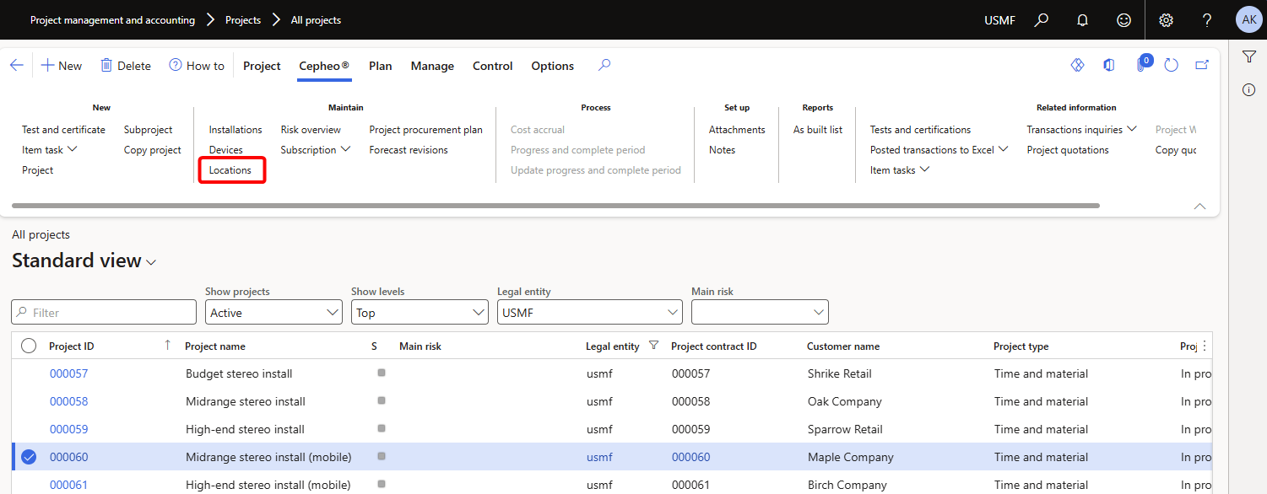1267x494 pixels.
Task: Expand the Standard view selector
Action: click(151, 262)
